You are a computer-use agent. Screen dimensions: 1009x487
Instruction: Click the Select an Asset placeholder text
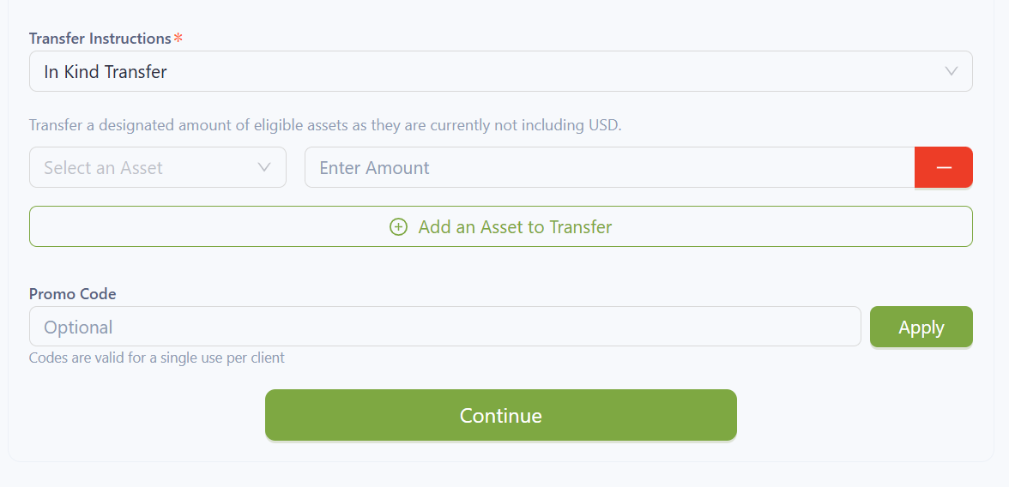pyautogui.click(x=103, y=168)
